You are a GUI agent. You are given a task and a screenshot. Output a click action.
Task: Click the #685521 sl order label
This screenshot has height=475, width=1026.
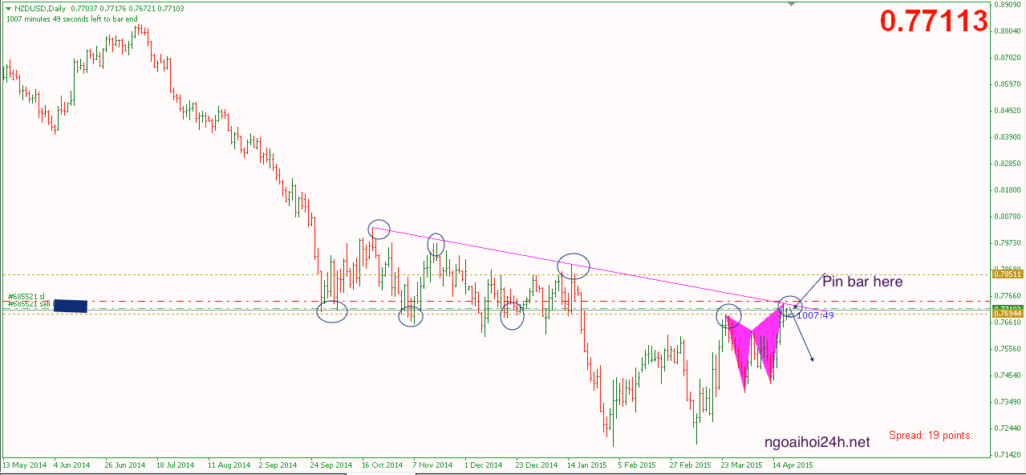point(26,296)
